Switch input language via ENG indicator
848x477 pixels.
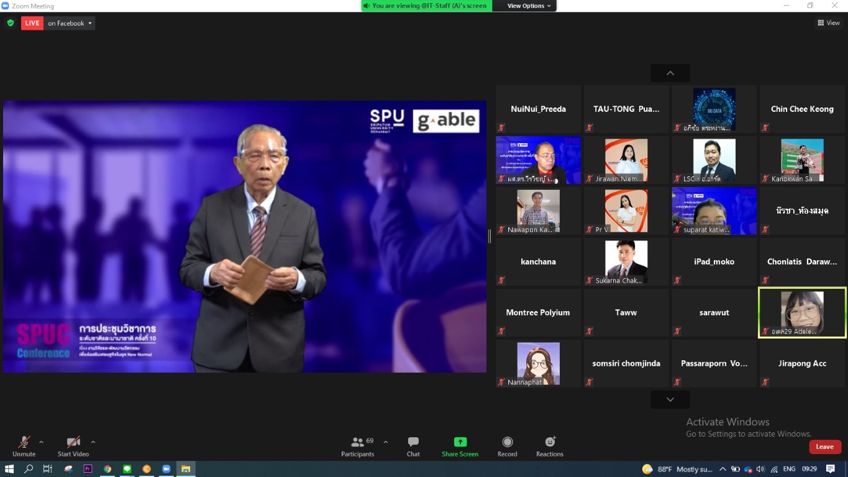click(789, 469)
